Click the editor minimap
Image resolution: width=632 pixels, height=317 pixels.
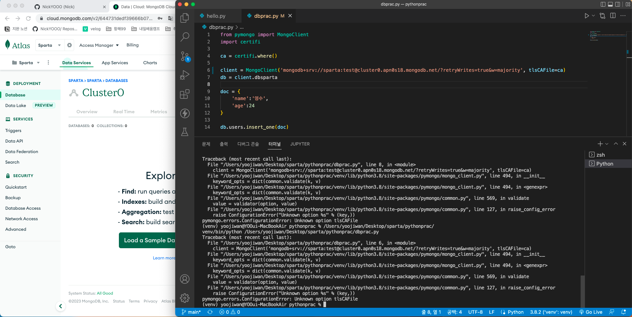tap(608, 36)
